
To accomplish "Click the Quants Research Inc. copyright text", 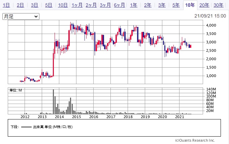I will click(195, 140).
